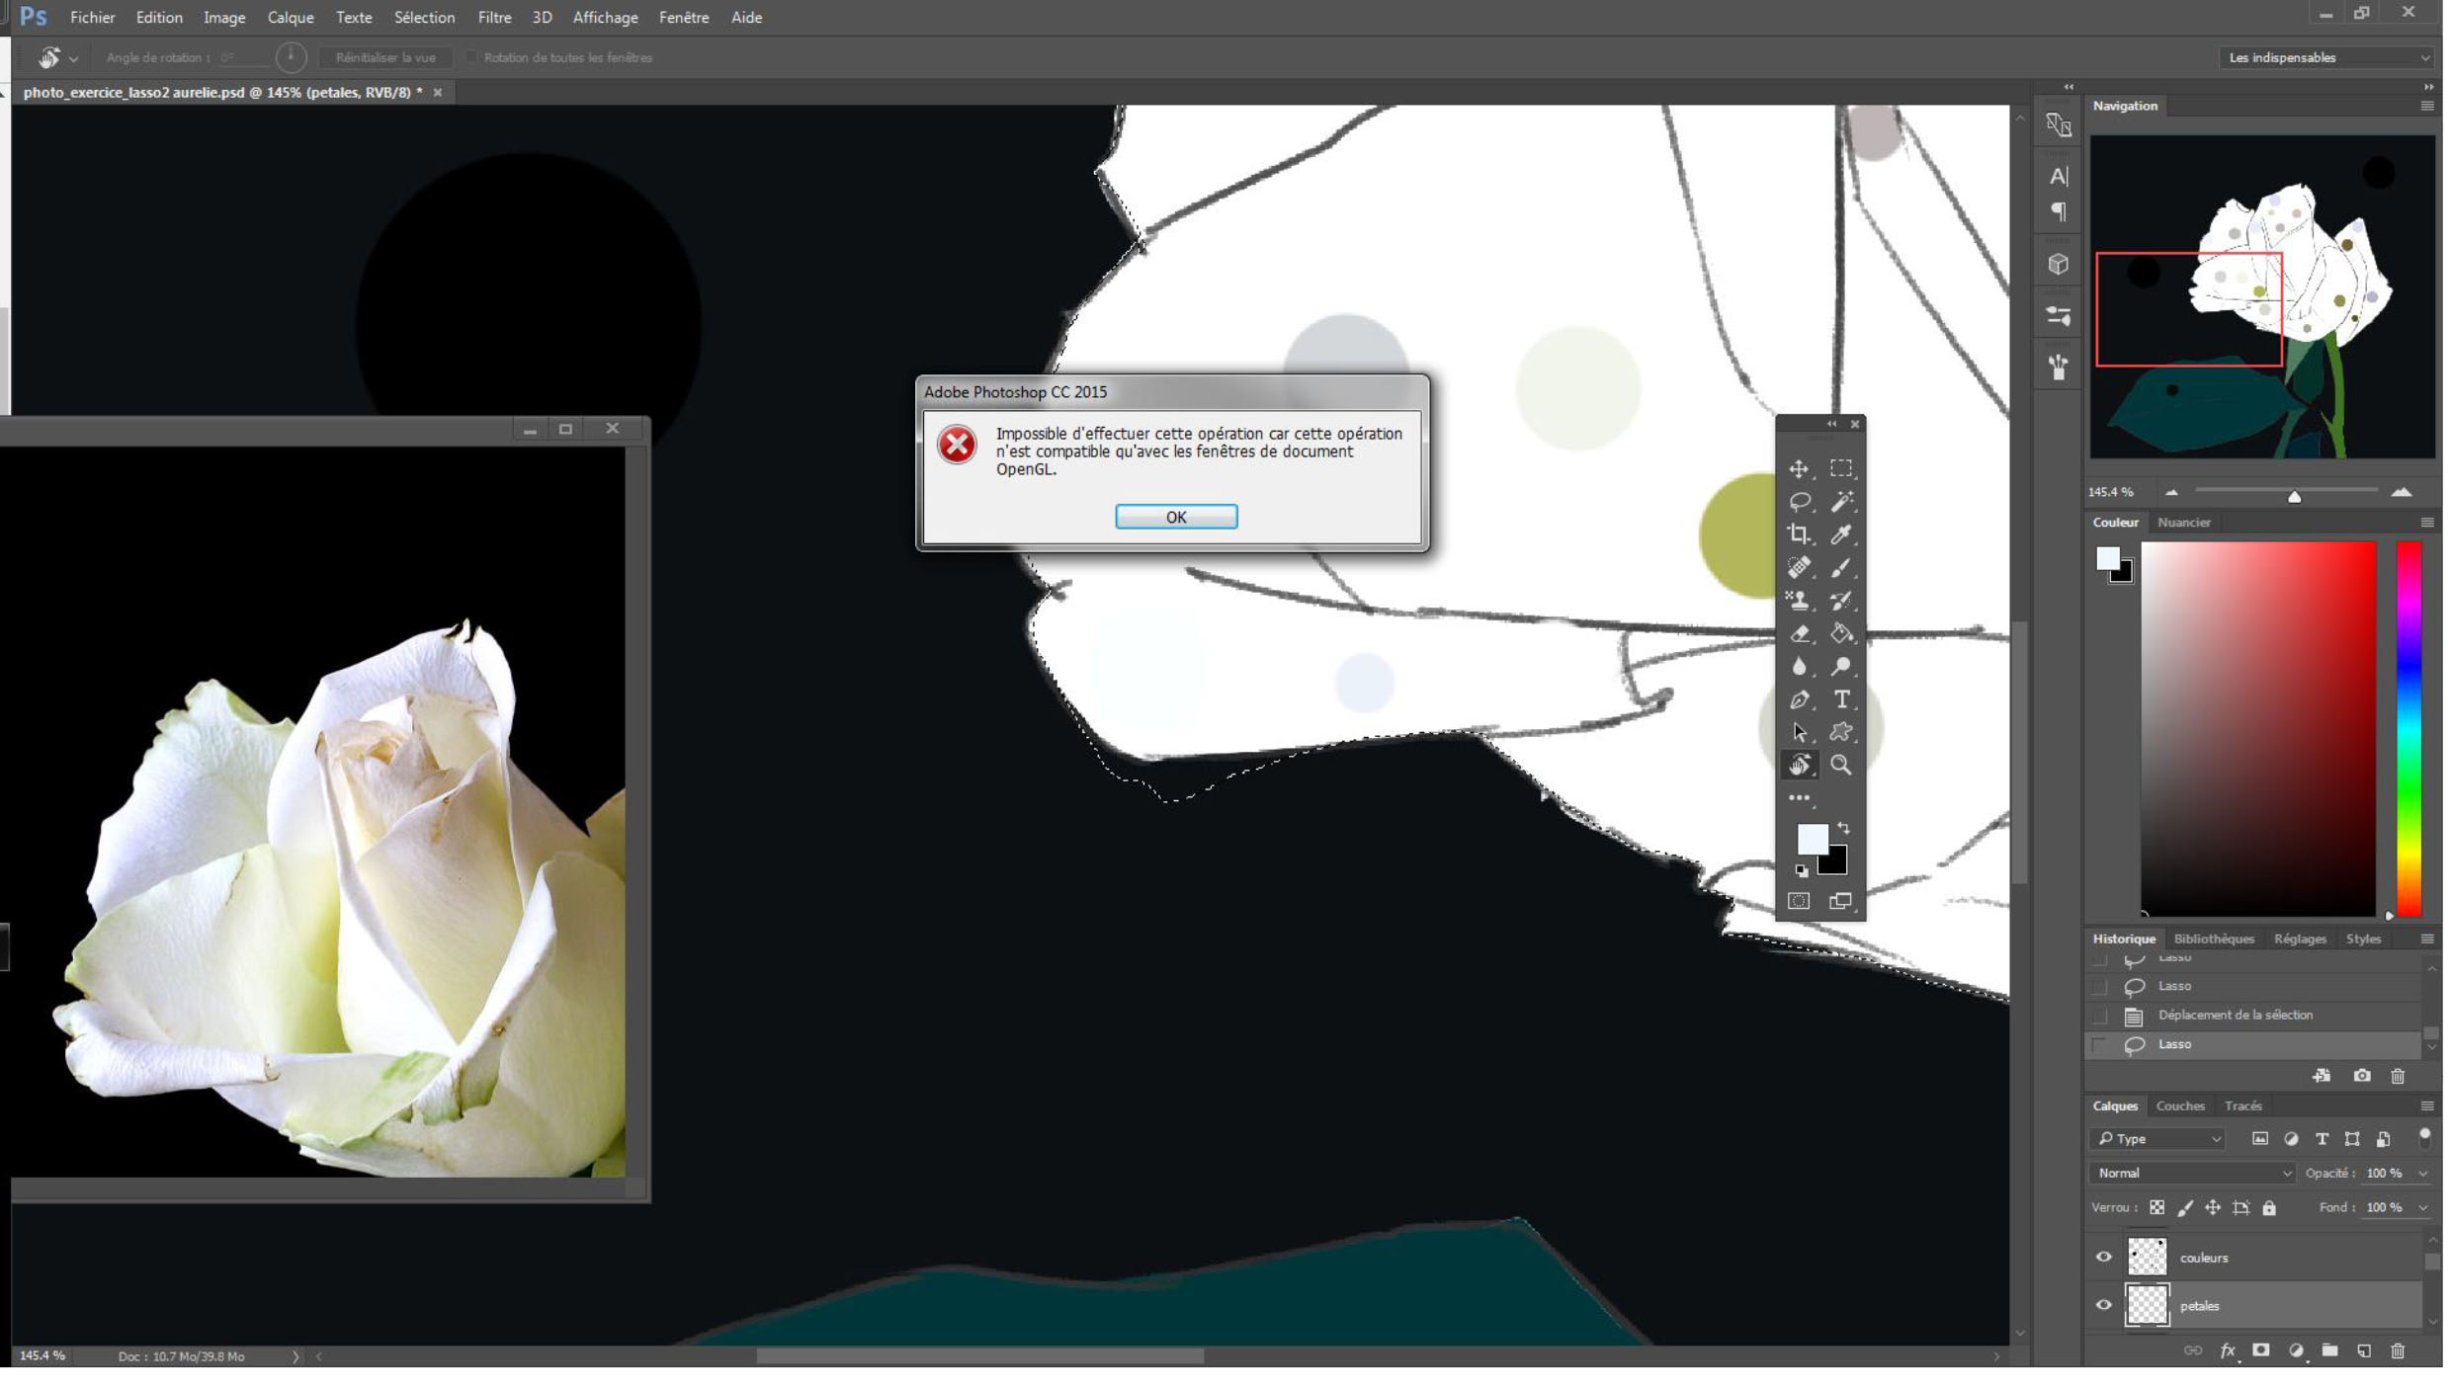
Task: Switch to the Couches tab
Action: (2179, 1105)
